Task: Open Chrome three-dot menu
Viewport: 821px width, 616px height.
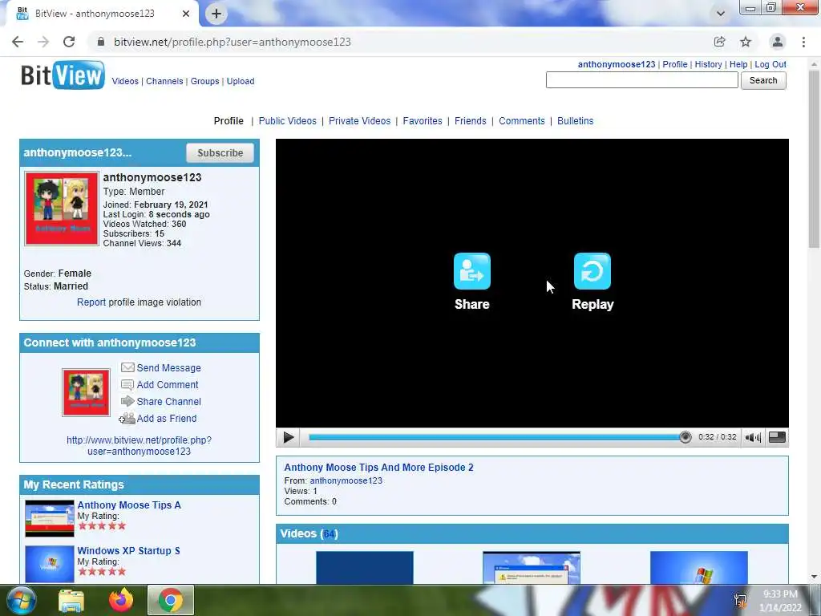Action: [803, 42]
